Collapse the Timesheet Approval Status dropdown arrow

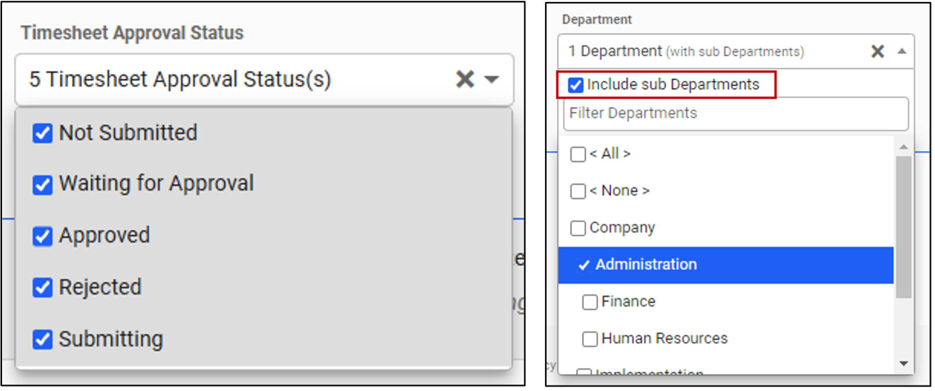click(x=491, y=80)
